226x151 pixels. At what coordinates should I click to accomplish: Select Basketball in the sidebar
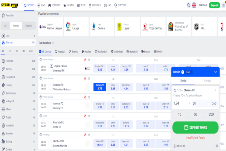point(18,77)
